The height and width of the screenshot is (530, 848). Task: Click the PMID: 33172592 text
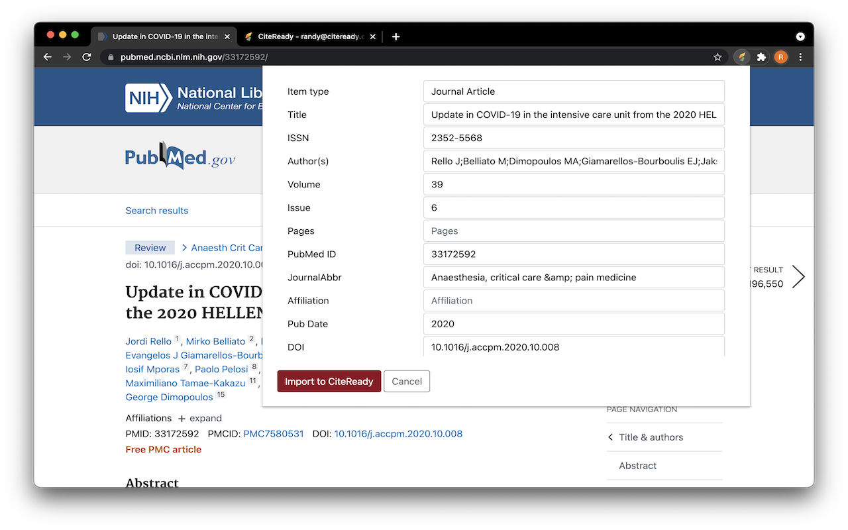162,434
